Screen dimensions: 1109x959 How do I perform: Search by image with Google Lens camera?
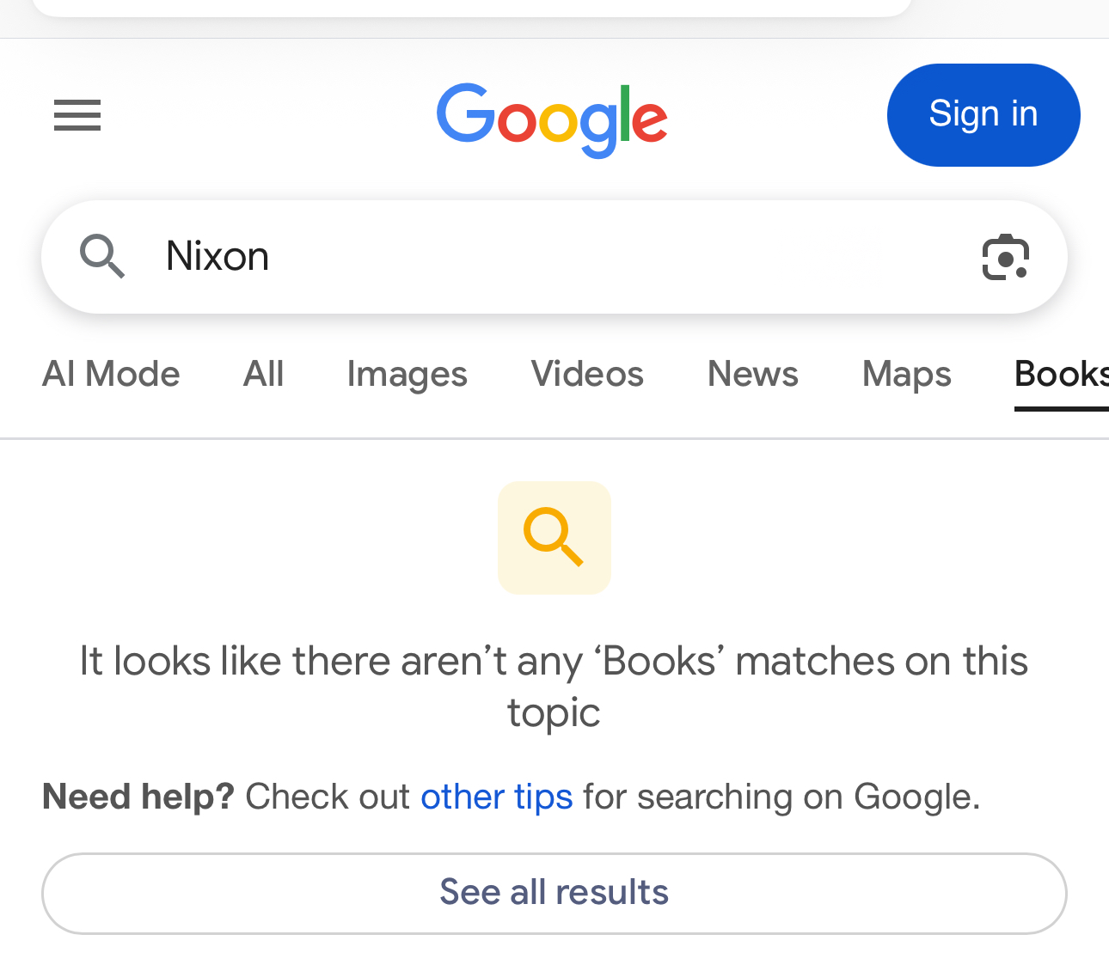tap(1005, 257)
